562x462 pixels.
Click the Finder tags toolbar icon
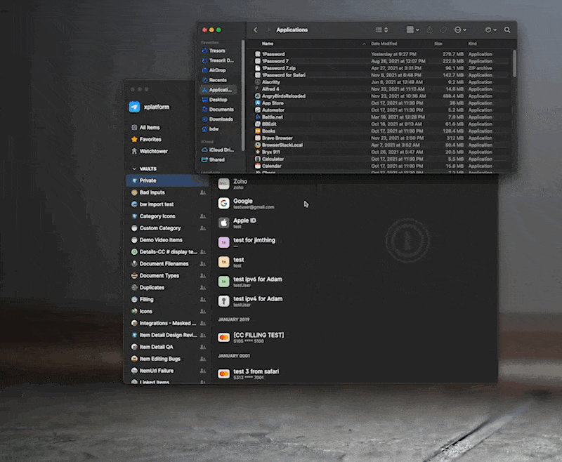pos(443,30)
